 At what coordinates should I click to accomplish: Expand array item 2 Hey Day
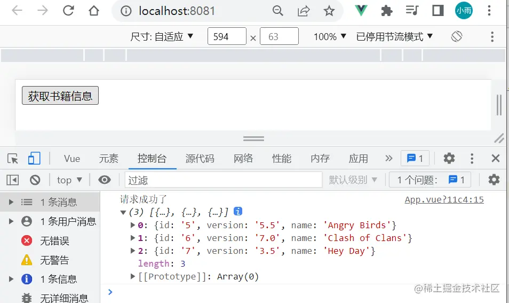point(132,251)
